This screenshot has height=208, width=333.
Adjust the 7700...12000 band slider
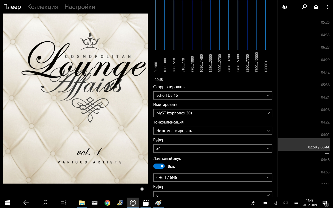coord(256,25)
